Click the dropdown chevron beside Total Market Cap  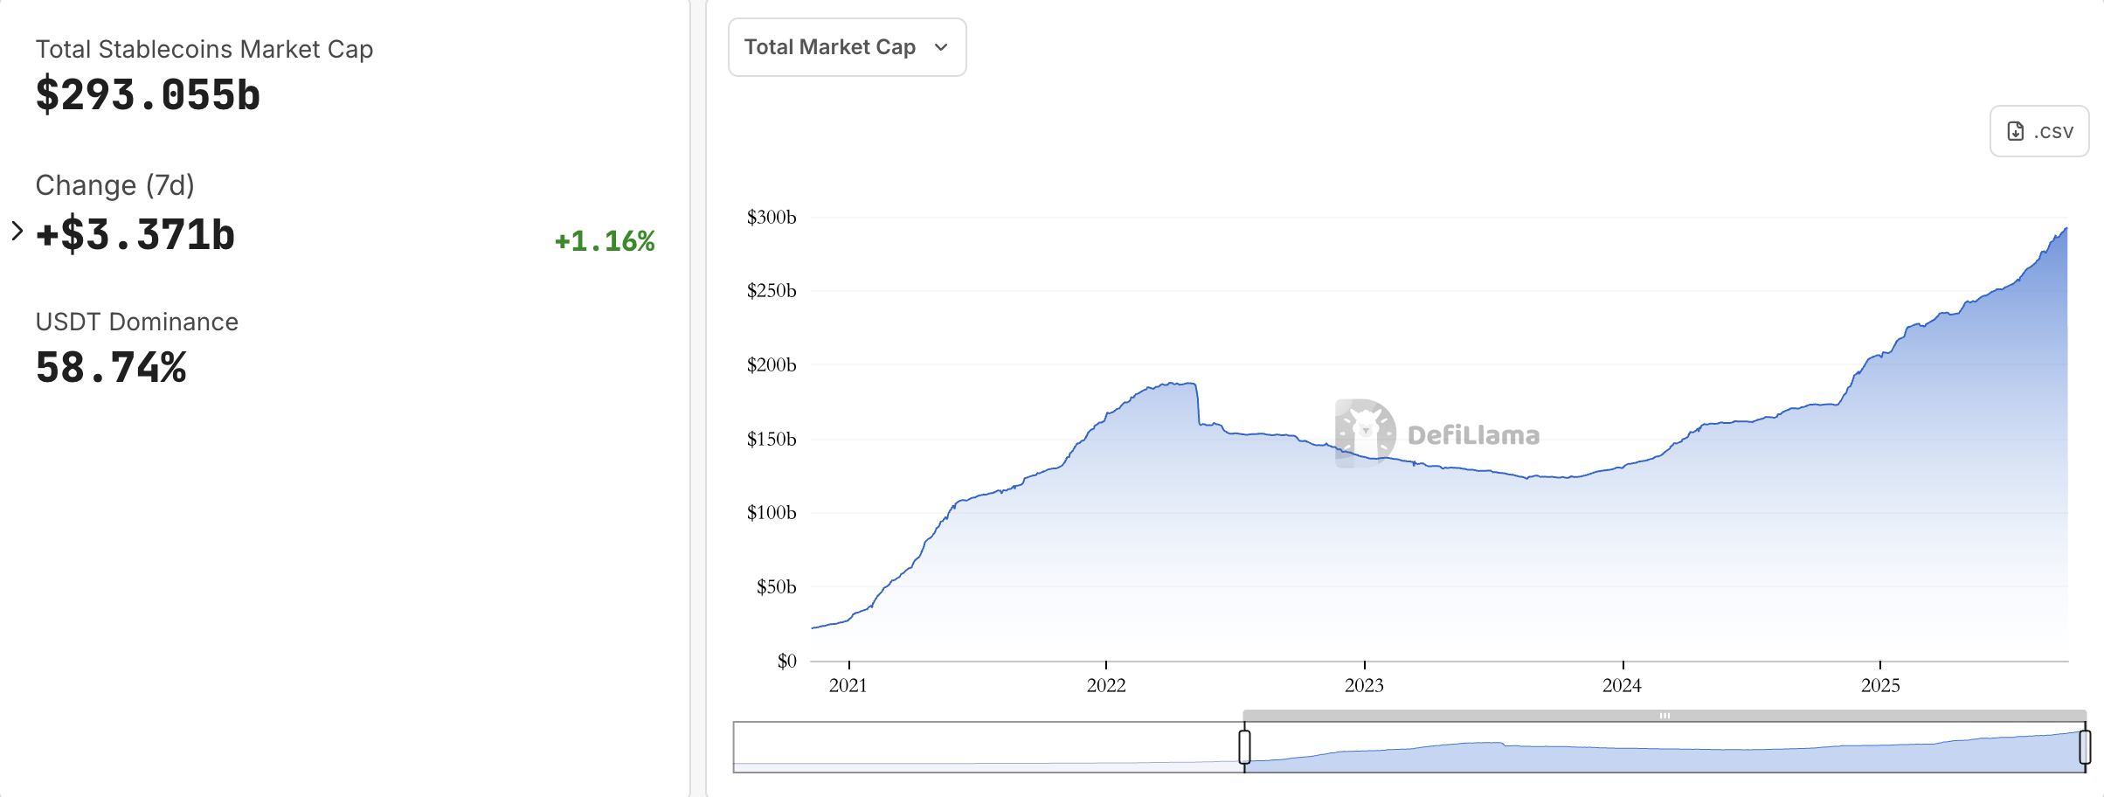[x=941, y=47]
